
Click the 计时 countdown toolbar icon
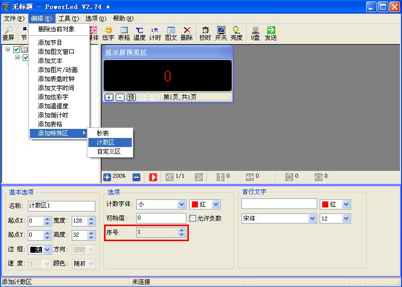point(155,33)
